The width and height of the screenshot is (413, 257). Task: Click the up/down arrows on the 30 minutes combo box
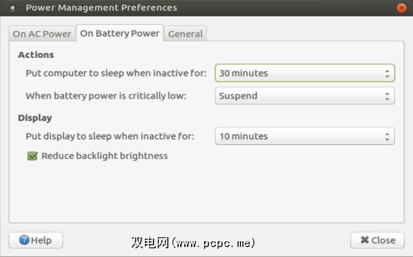pos(387,73)
